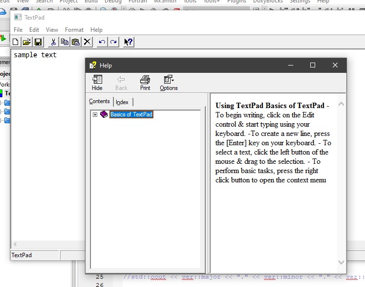Hide the Help navigation pane
This screenshot has height=287, width=365.
pos(97,83)
